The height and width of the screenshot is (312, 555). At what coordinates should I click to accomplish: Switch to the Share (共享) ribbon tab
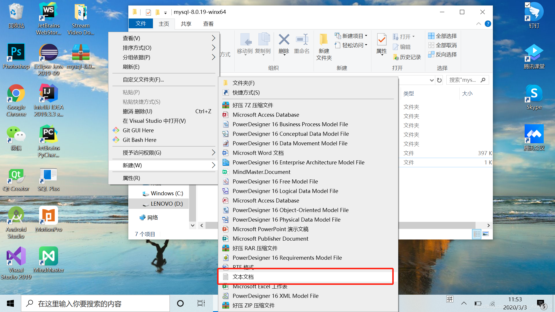186,24
